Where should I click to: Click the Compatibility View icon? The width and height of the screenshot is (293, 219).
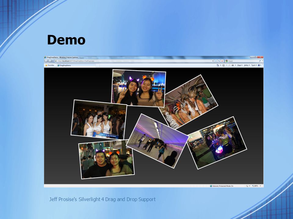point(216,61)
